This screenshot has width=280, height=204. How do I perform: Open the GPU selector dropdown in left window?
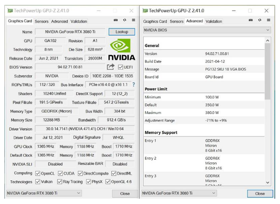click(44, 193)
